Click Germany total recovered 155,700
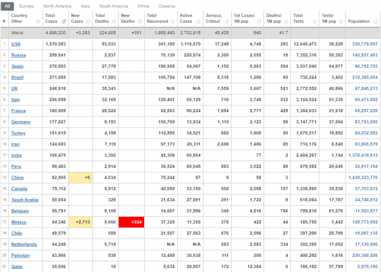 [x=166, y=122]
